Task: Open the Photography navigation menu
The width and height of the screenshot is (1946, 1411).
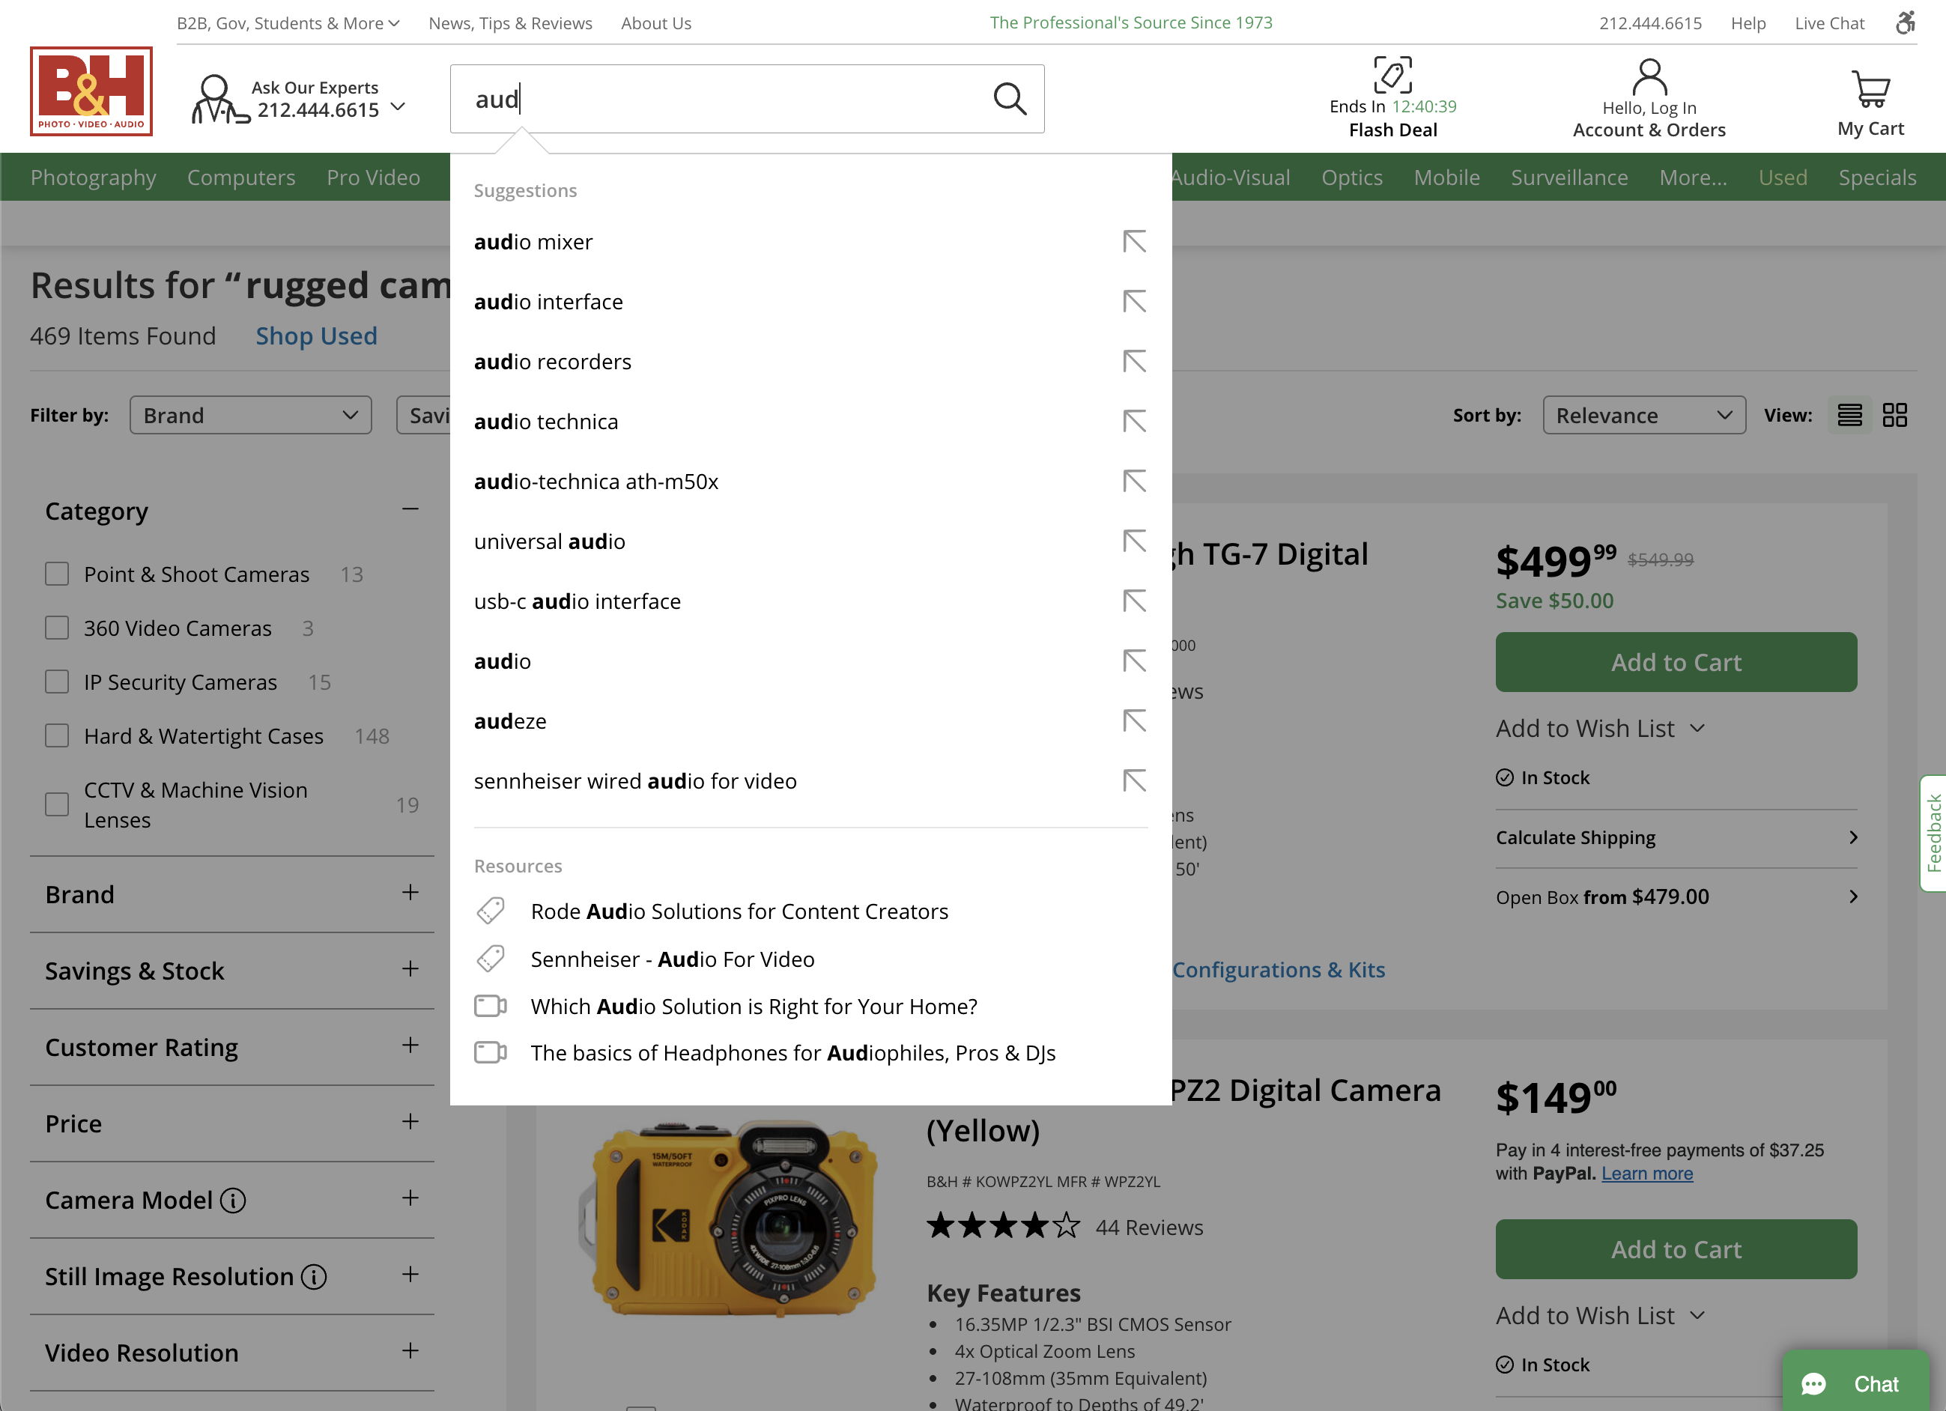Action: click(94, 177)
